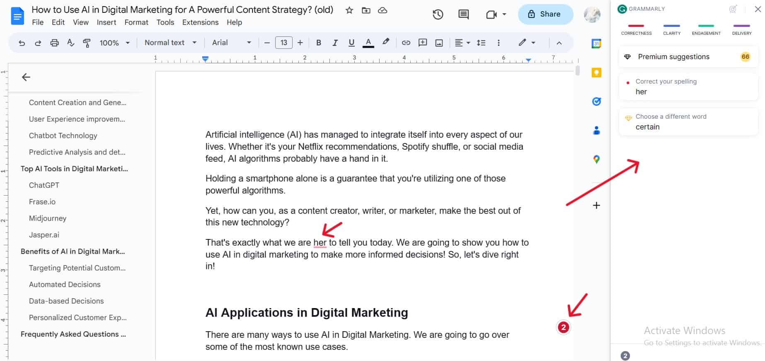Image resolution: width=765 pixels, height=361 pixels.
Task: Open Google Maps side panel icon
Action: pos(596,159)
